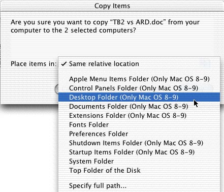The height and width of the screenshot is (192, 224).
Task: Click empty menu separator above Specify full path
Action: [139, 178]
